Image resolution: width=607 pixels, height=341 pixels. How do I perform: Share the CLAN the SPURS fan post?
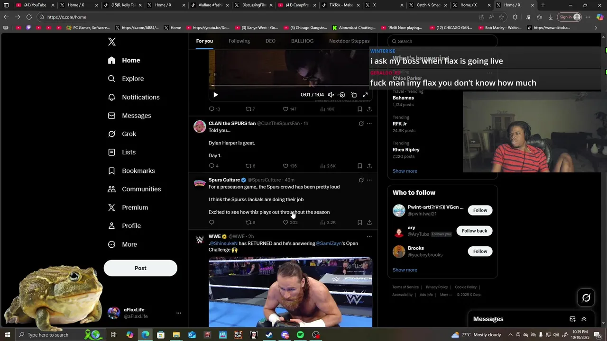point(369,166)
